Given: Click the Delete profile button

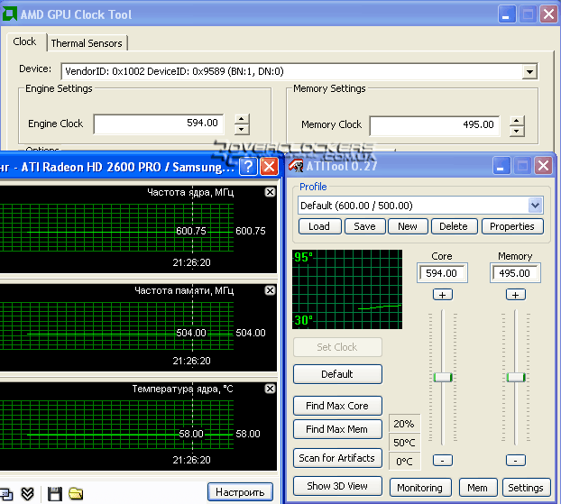Looking at the screenshot, I should pyautogui.click(x=454, y=226).
